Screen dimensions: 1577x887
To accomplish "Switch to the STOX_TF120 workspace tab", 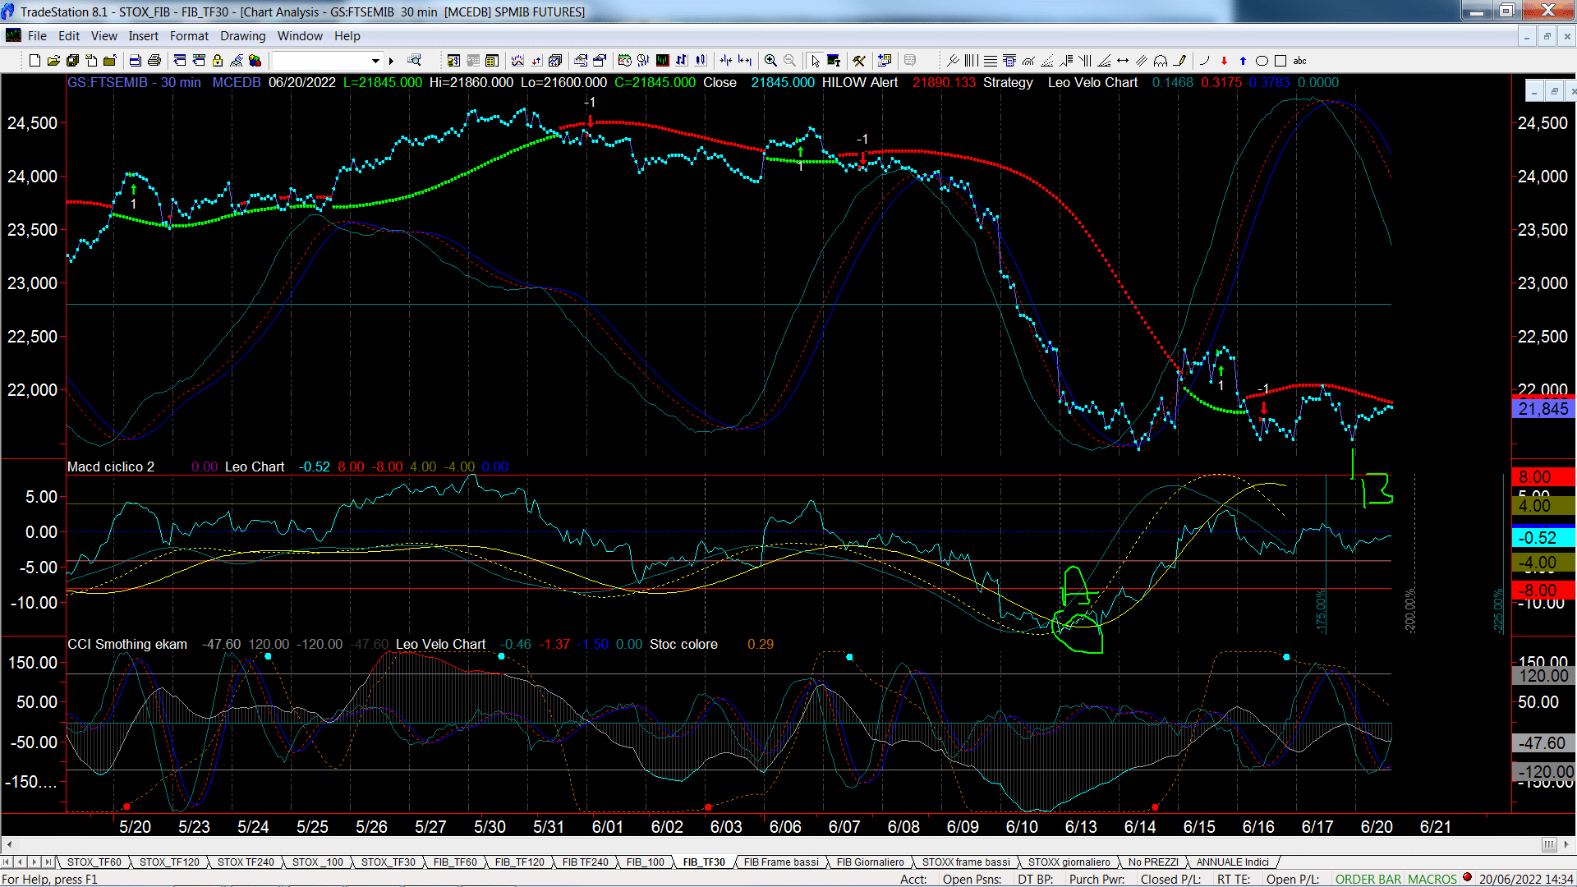I will click(169, 862).
